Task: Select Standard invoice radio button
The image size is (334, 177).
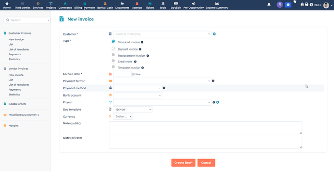Action: 113,41
